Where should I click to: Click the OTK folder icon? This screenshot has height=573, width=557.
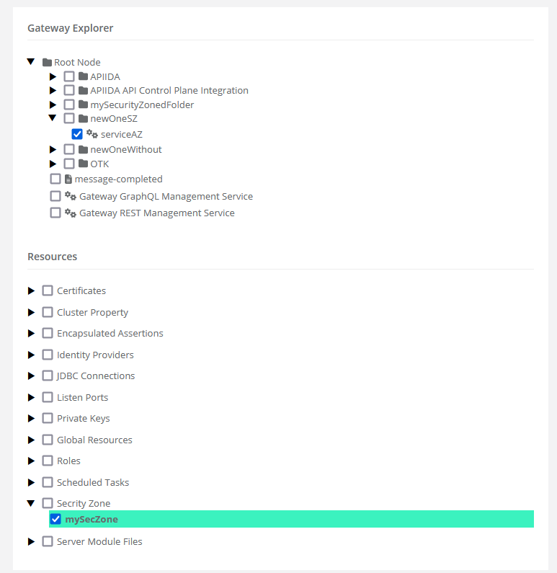pos(83,164)
